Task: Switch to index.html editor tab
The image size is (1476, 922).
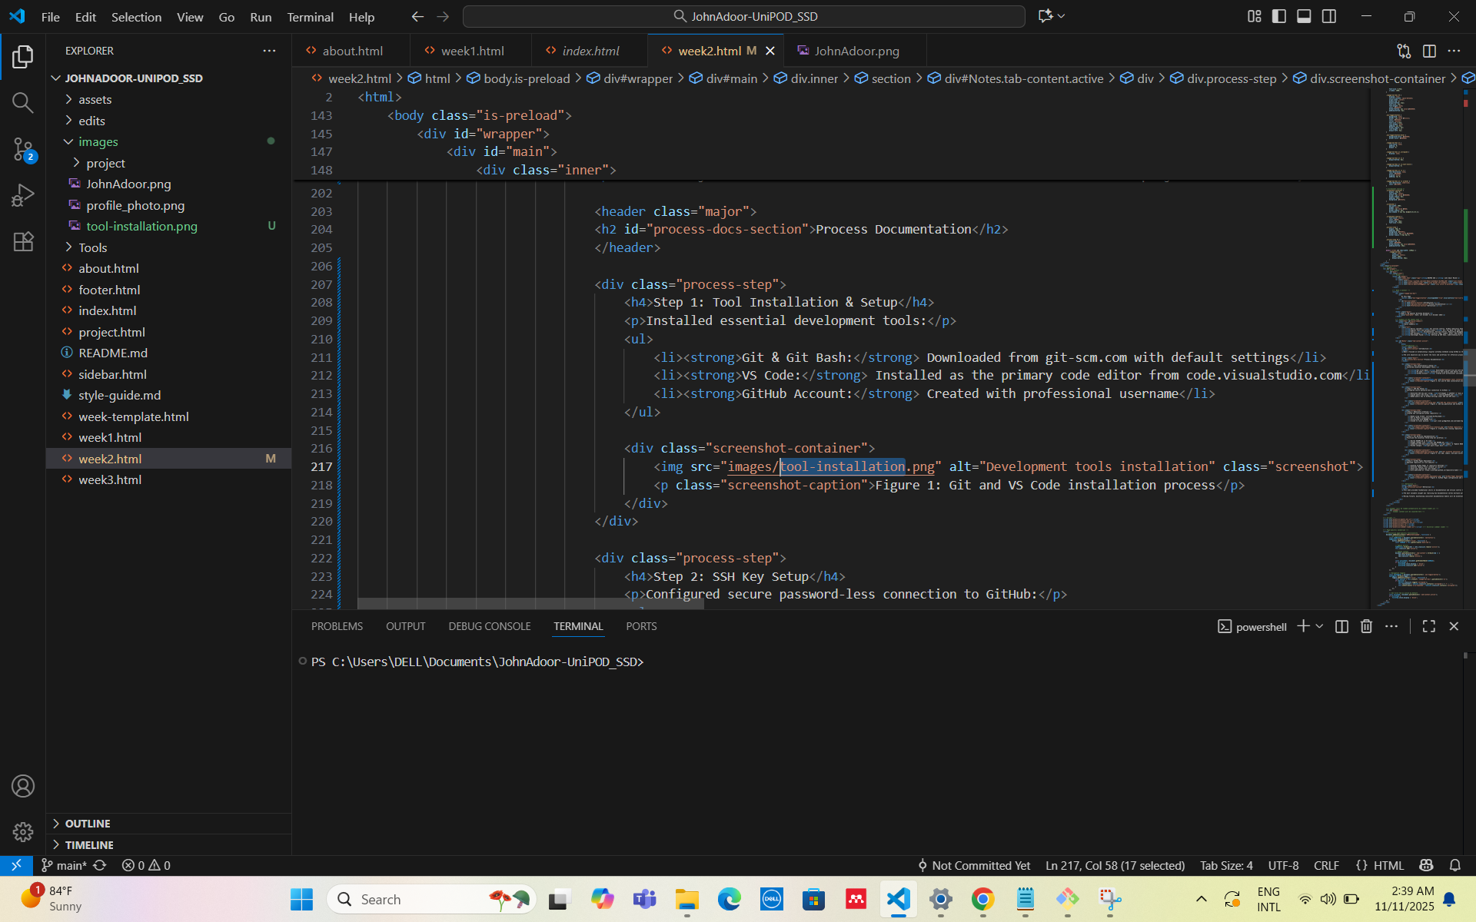Action: (590, 51)
